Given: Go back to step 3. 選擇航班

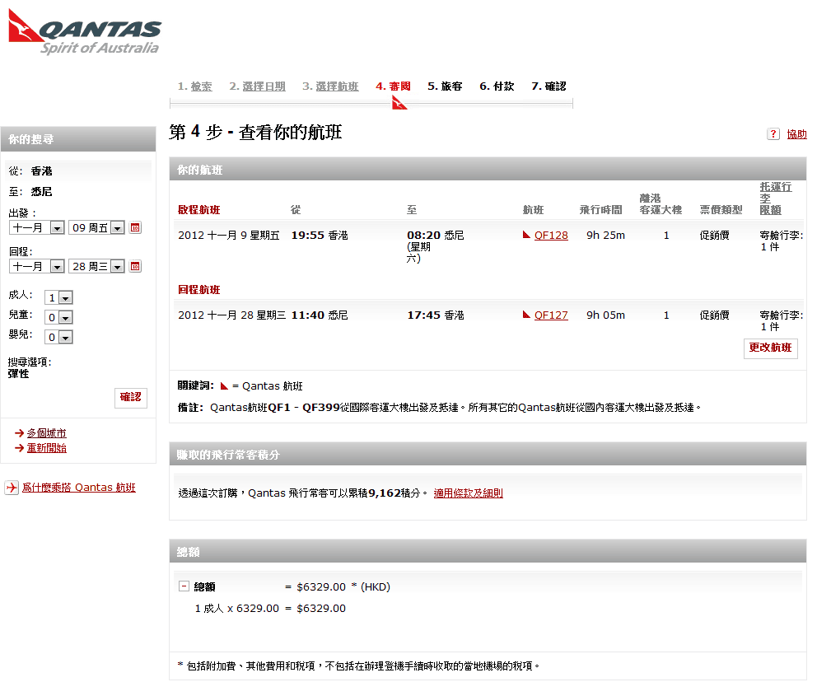Looking at the screenshot, I should [330, 86].
